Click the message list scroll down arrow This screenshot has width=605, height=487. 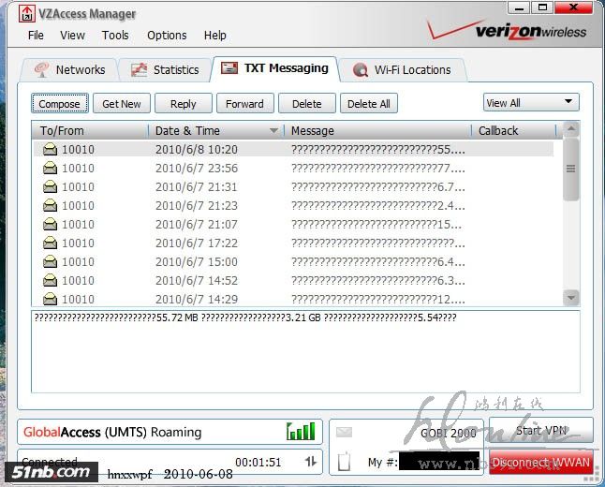tap(571, 297)
